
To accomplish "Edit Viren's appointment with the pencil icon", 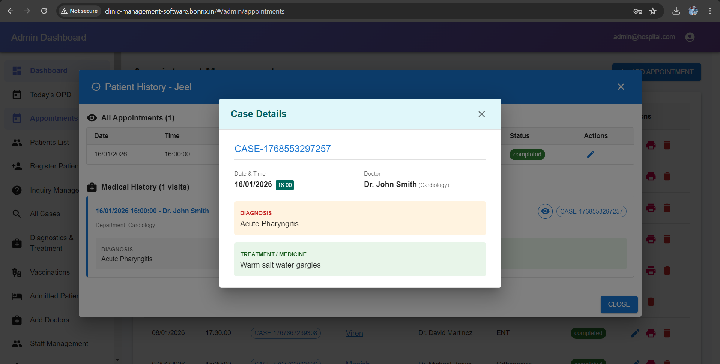I will coord(635,333).
